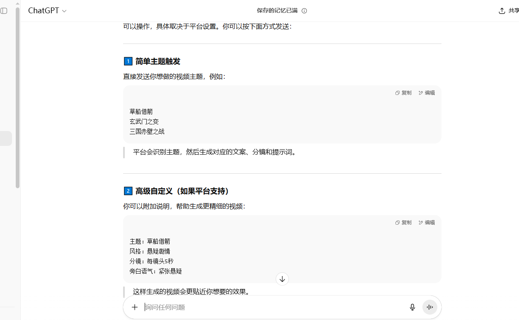
Task: Toggle the sidebar panel icon
Action: [x=4, y=11]
